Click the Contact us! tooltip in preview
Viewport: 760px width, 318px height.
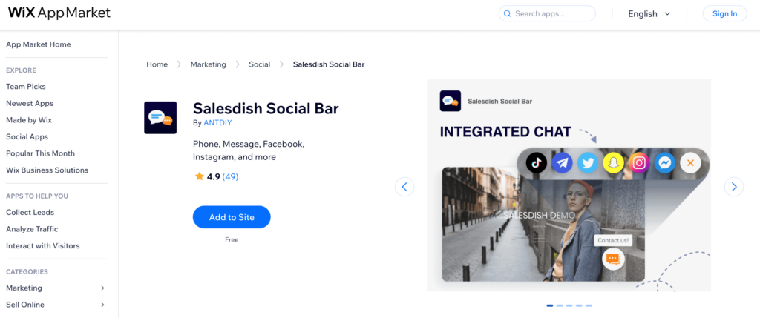click(613, 240)
